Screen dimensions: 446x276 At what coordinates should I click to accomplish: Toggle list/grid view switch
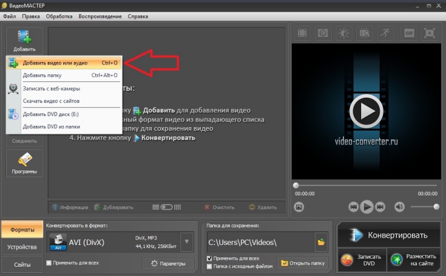pyautogui.click(x=167, y=207)
